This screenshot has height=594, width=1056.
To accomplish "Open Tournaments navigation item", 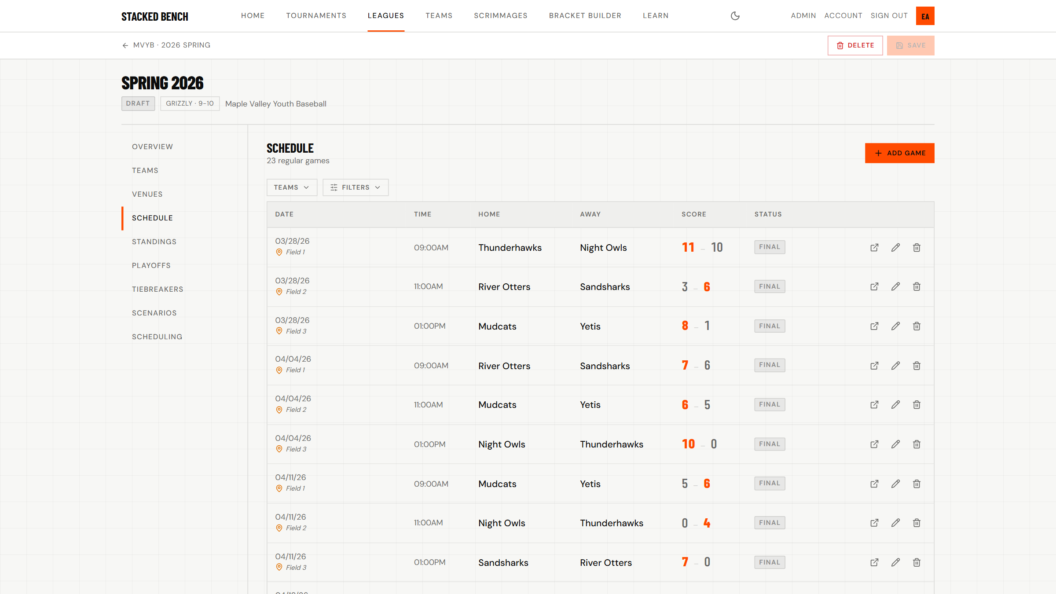I will pyautogui.click(x=316, y=16).
